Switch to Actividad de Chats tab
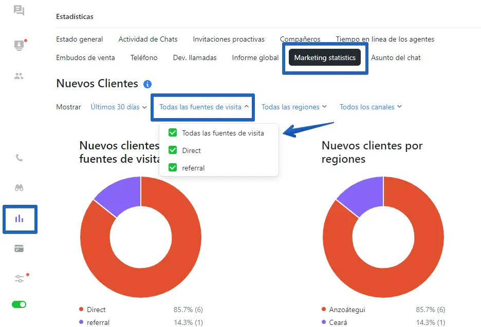Viewport: 481px width, 327px height. click(148, 39)
